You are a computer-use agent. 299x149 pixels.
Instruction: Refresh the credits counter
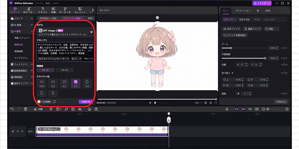(54, 102)
